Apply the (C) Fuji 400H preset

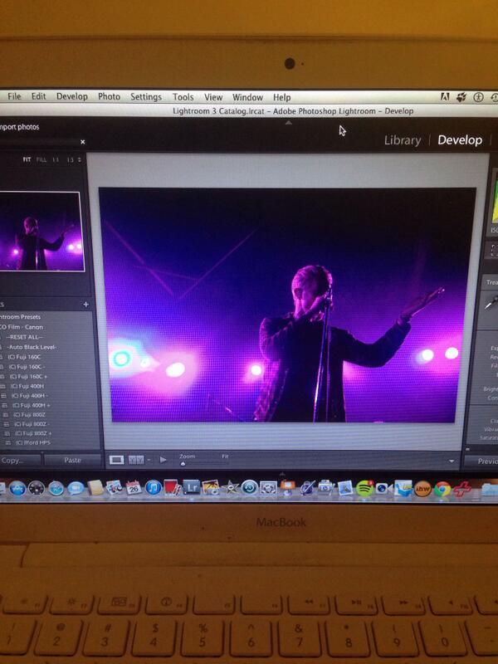coord(27,386)
